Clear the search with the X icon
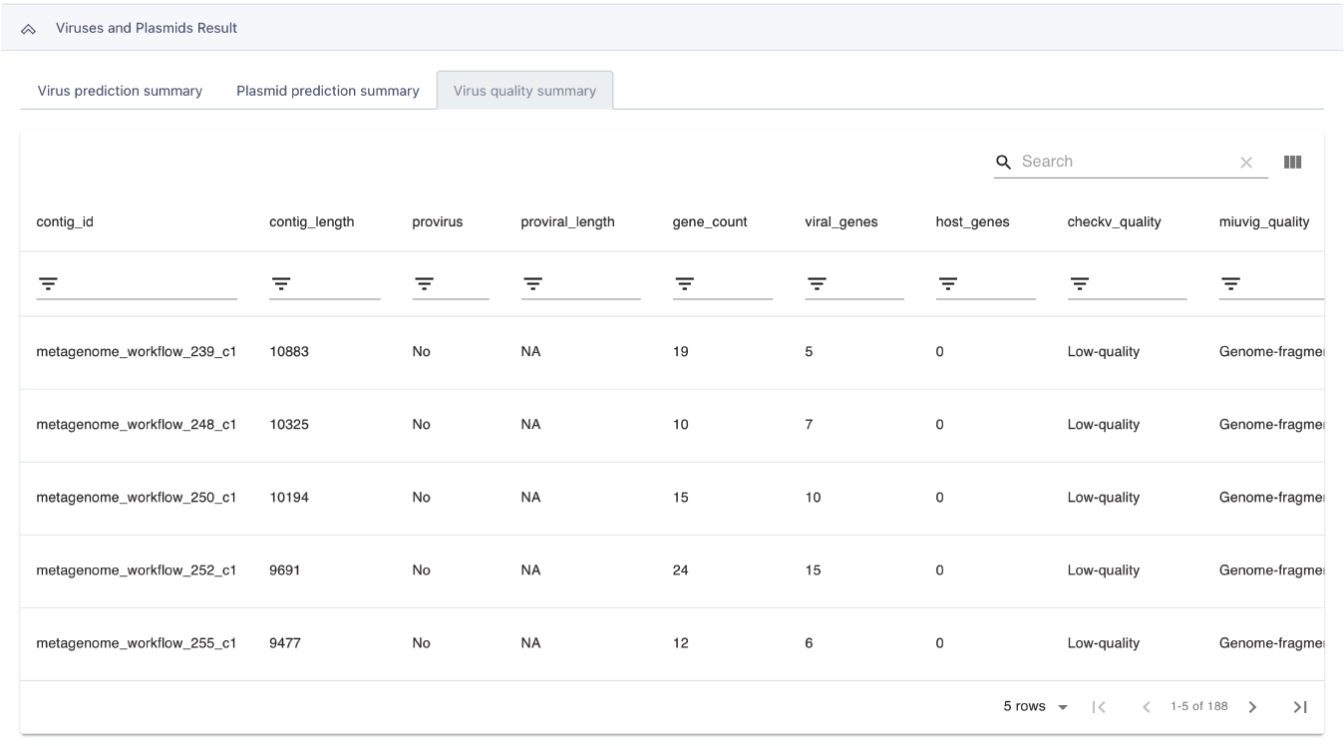 (x=1246, y=163)
